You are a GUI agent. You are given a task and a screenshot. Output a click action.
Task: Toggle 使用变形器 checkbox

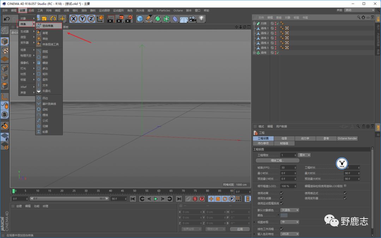345,198
